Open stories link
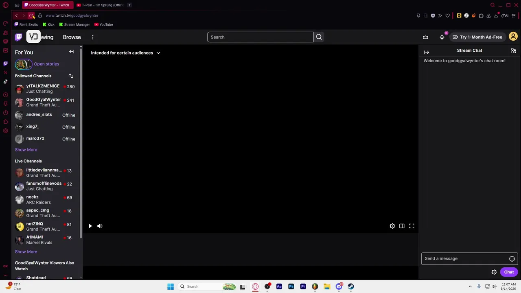Screen dimensions: 521x293 coord(46,64)
